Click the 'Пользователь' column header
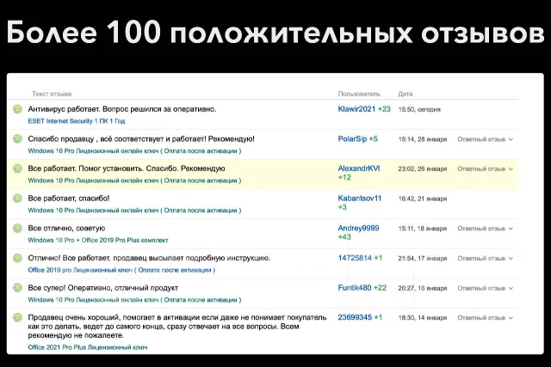This screenshot has width=551, height=367. [359, 94]
